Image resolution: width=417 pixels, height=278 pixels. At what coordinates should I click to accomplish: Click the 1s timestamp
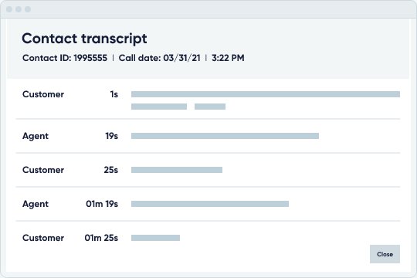tap(114, 94)
